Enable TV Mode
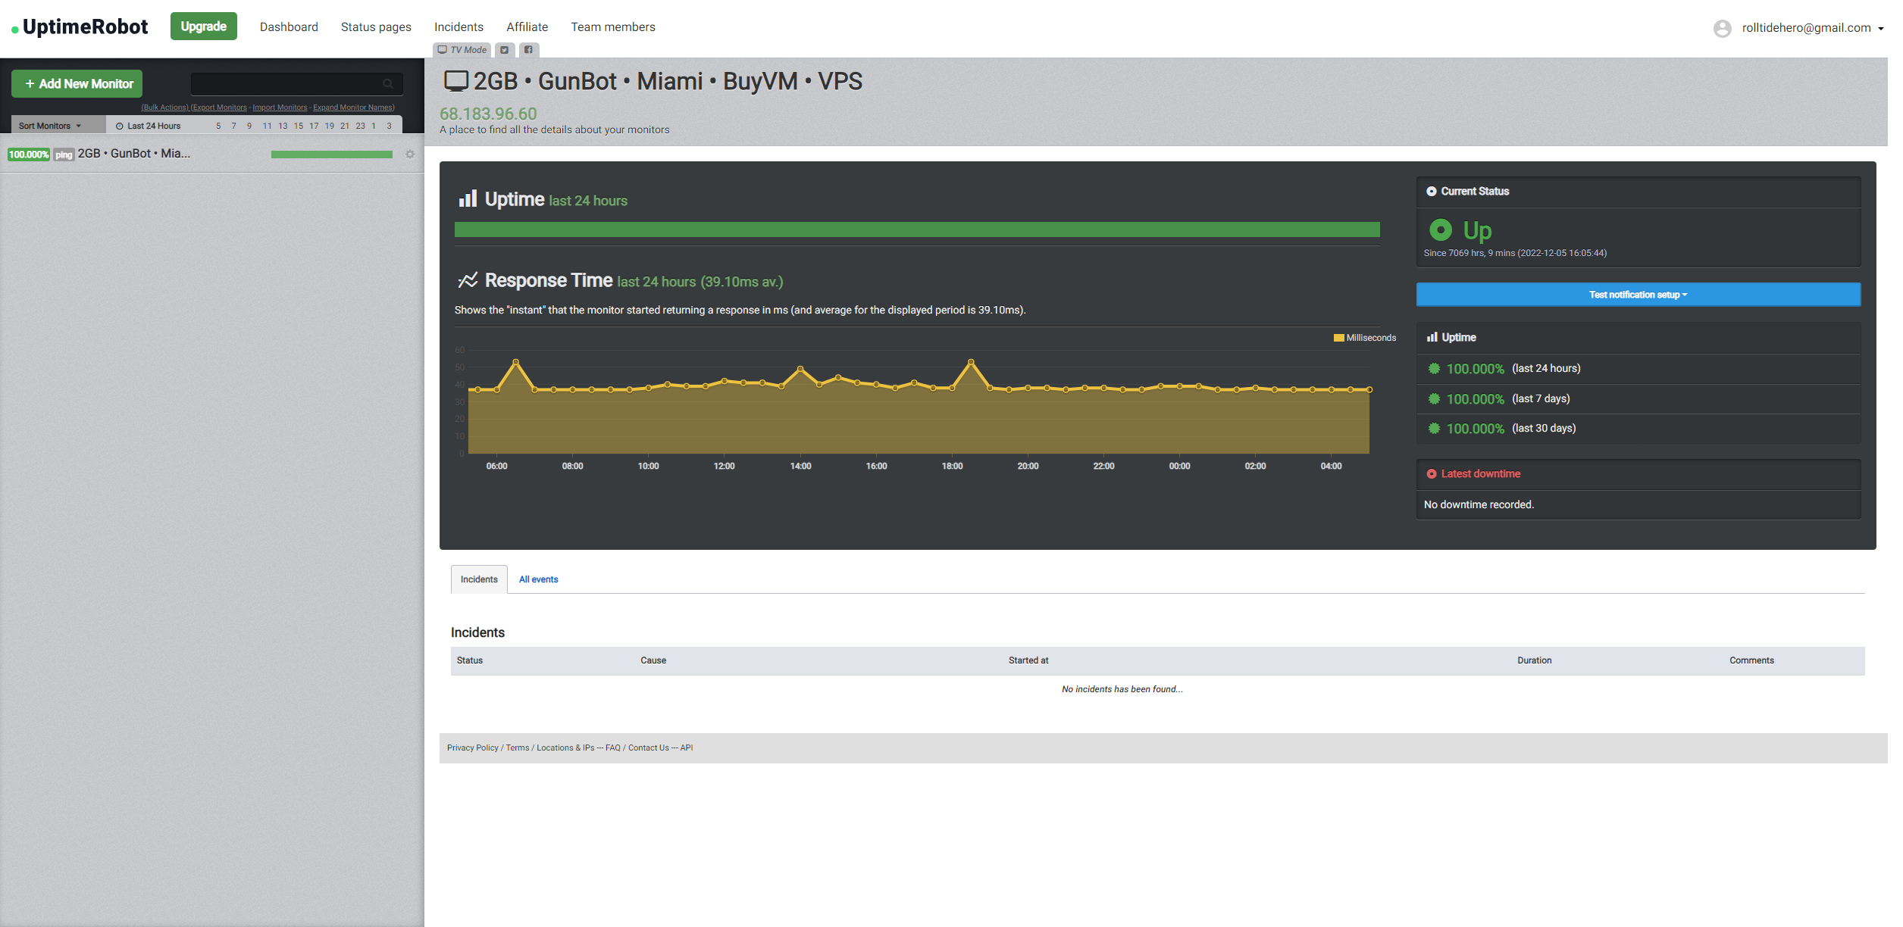This screenshot has width=1903, height=927. point(462,50)
